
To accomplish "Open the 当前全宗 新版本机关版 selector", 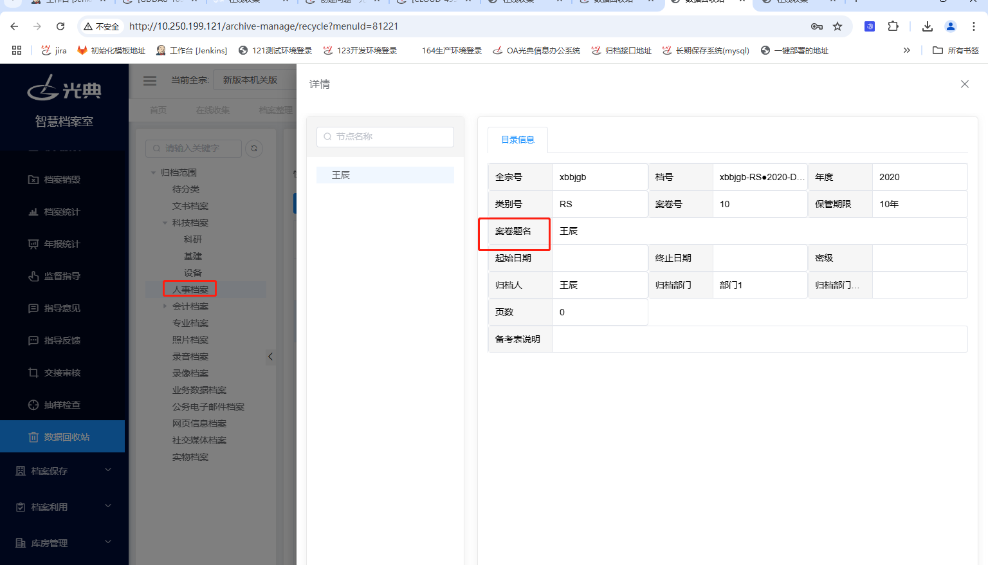I will click(253, 80).
